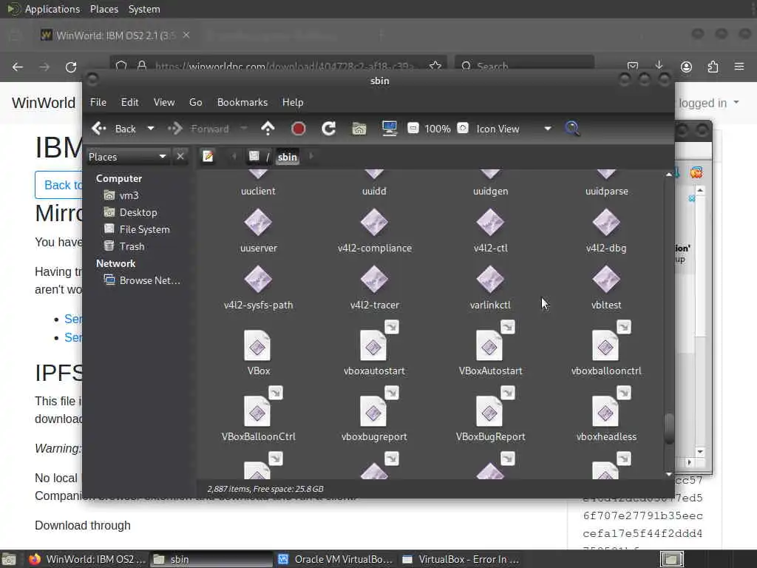Open the Help menu
757x568 pixels.
[x=293, y=102]
